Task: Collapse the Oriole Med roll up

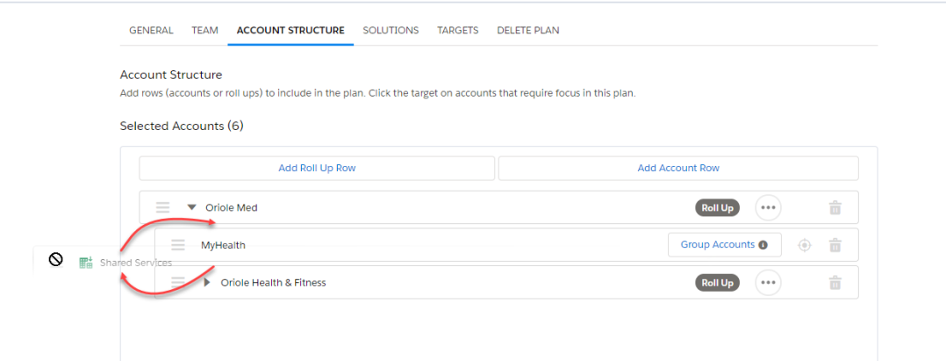Action: pos(192,207)
